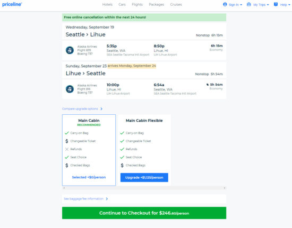Click the Sign In user icon
Image resolution: width=292 pixels, height=228 pixels.
[225, 4]
